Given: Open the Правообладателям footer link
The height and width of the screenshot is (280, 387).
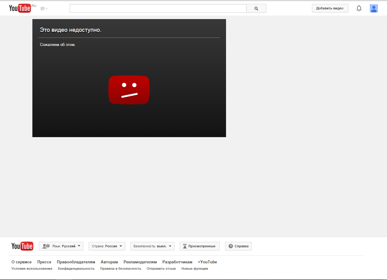Looking at the screenshot, I should click(76, 262).
